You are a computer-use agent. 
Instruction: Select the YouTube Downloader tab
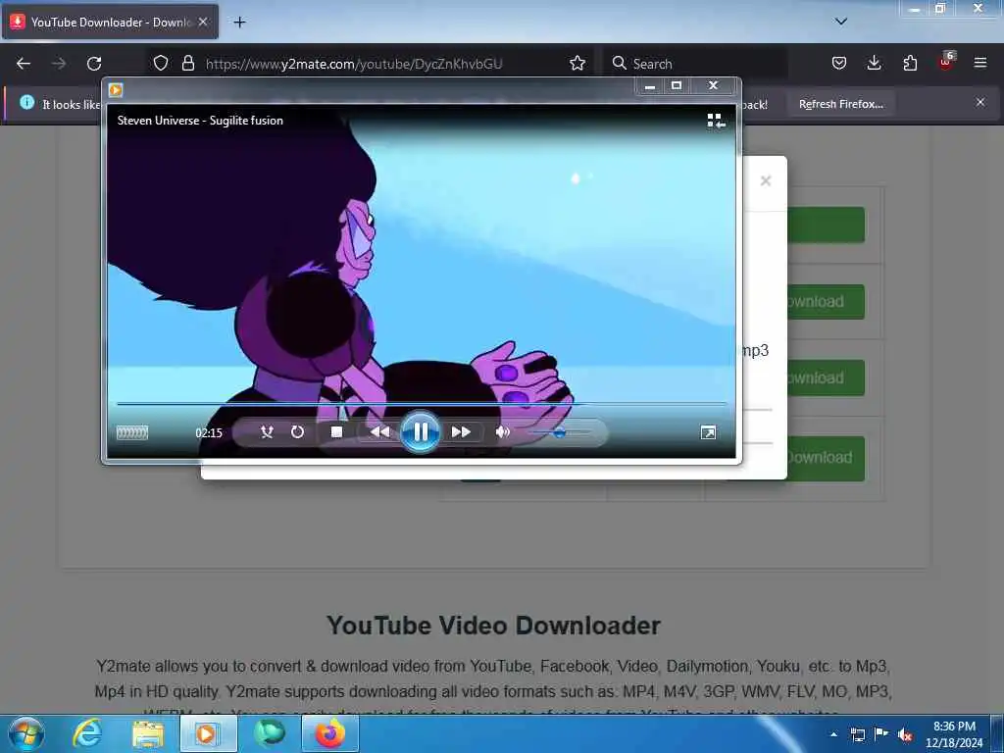[110, 23]
